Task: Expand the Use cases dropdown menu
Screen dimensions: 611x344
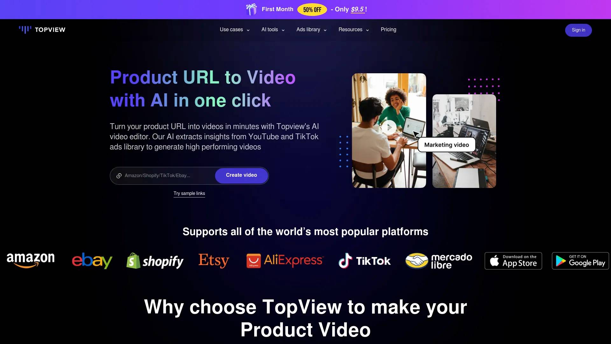Action: tap(234, 29)
